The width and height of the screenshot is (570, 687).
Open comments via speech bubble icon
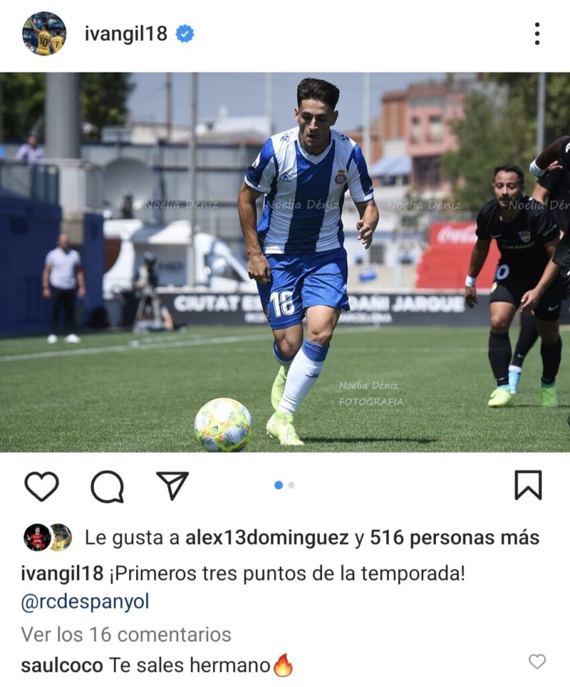click(107, 486)
